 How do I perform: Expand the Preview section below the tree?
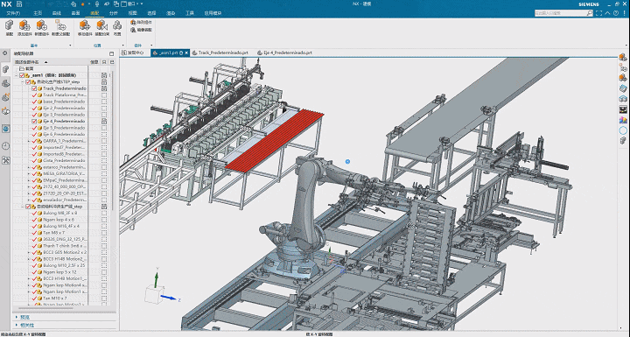tap(24, 317)
